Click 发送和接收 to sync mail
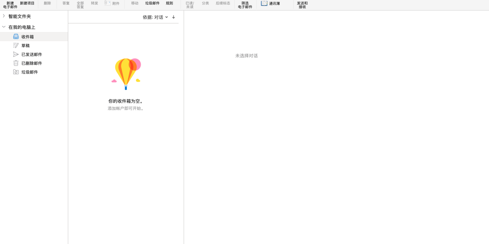The width and height of the screenshot is (489, 244). pyautogui.click(x=302, y=5)
